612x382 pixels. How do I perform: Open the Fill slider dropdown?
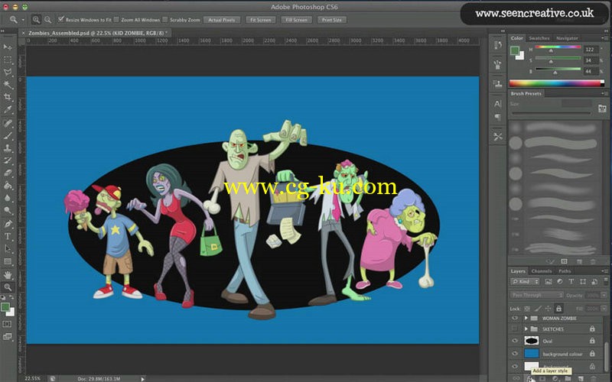[604, 309]
